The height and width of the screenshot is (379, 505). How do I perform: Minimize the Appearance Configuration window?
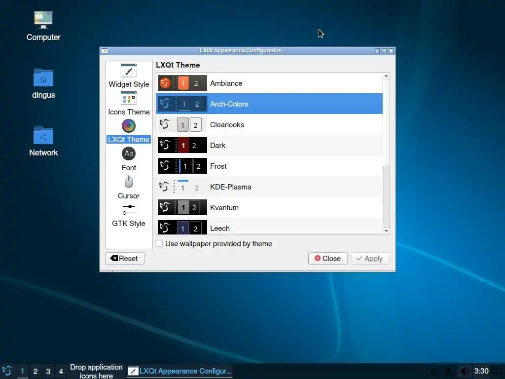377,51
